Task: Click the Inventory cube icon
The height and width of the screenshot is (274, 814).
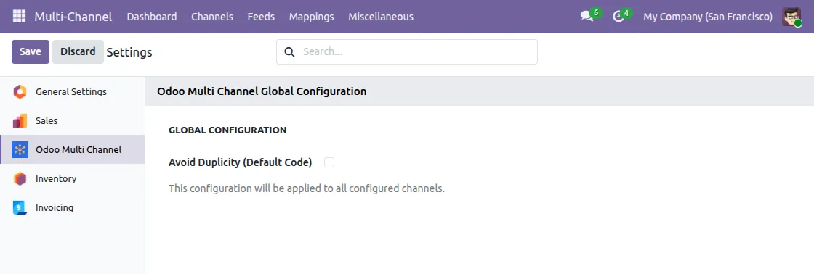Action: tap(20, 179)
